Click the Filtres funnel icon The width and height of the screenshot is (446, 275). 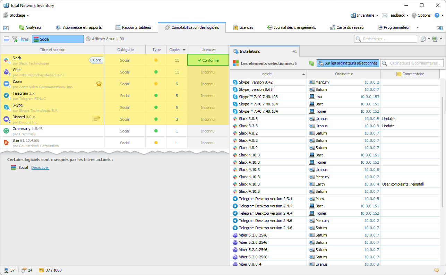pos(15,39)
